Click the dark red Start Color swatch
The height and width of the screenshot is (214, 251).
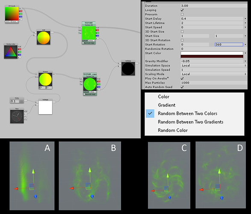[x=212, y=56]
